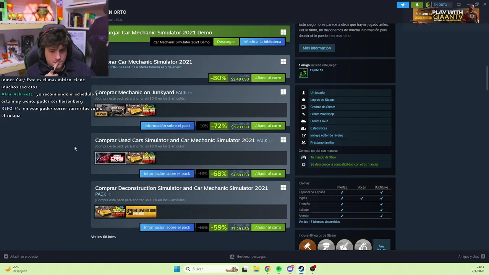Screen dimensions: 489x275
Task: Click the taskbar Buscar search box
Action: (x=212, y=269)
